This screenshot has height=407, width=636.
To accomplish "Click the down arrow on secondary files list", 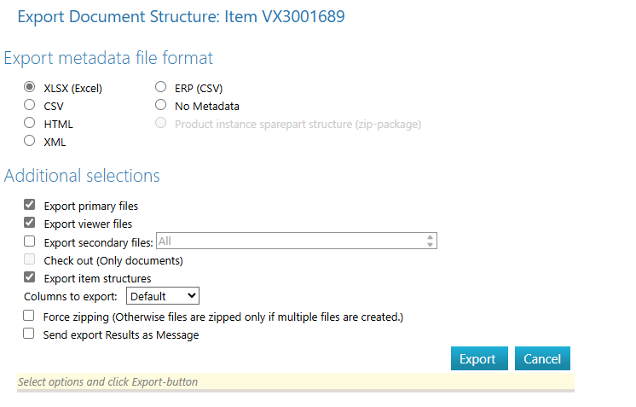I will pos(431,246).
